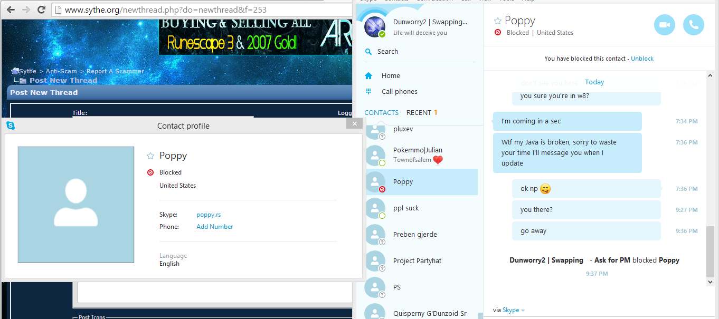
Task: Click the Preben gjerde contact avatar
Action: click(375, 235)
